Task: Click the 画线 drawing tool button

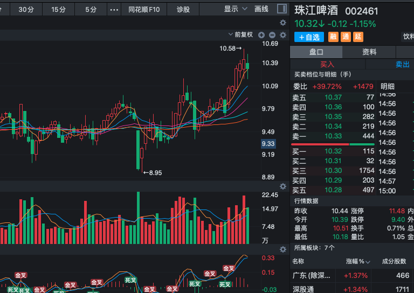Action: tap(261, 9)
